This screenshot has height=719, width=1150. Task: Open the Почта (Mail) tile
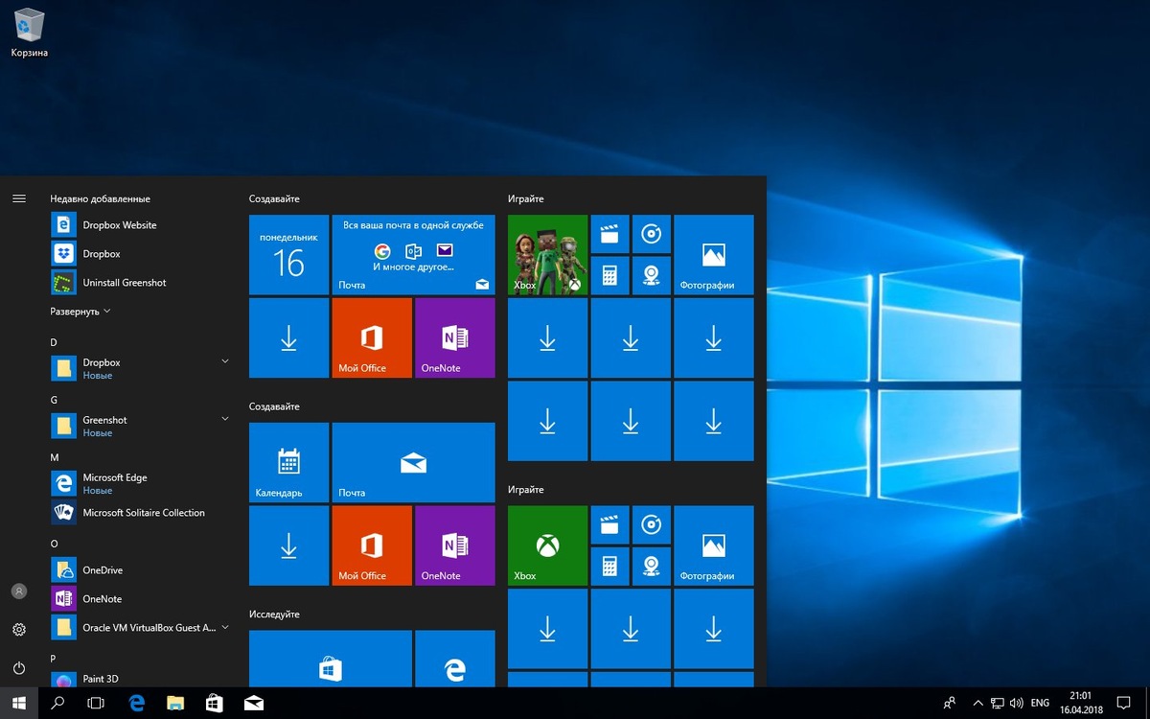413,462
